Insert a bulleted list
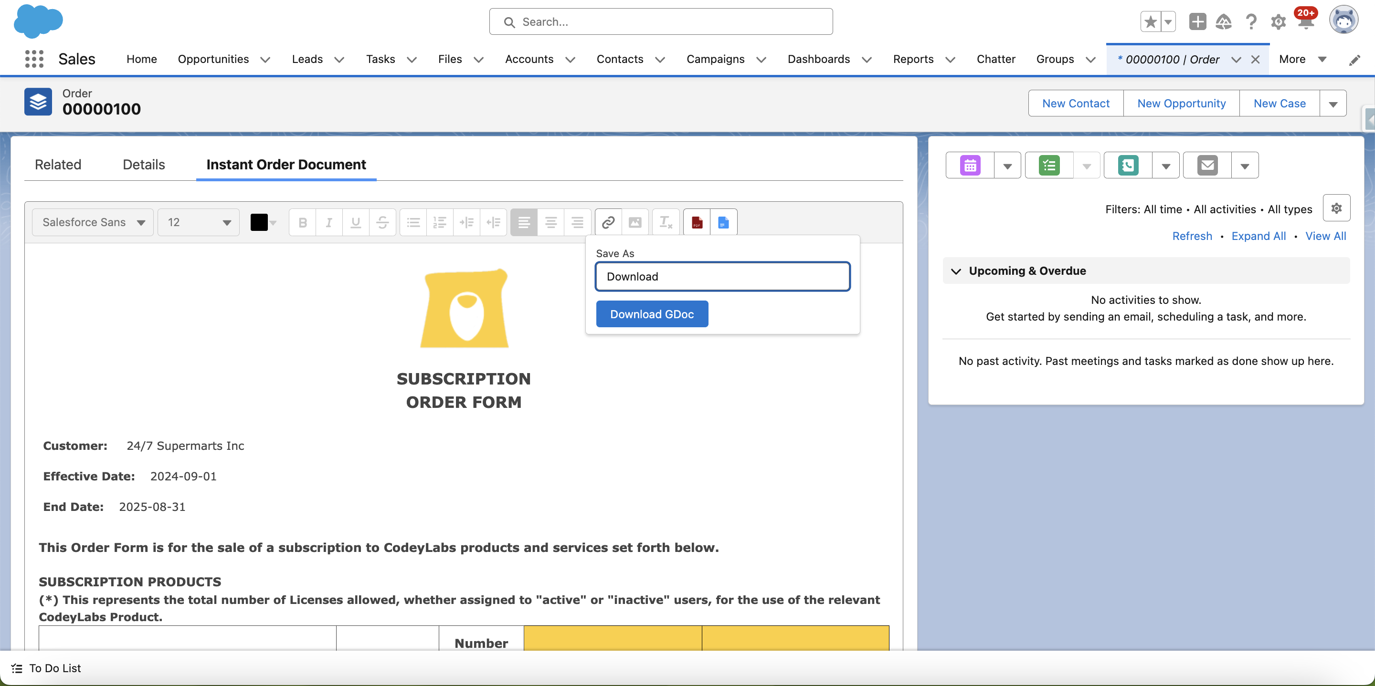This screenshot has width=1375, height=686. pos(413,222)
